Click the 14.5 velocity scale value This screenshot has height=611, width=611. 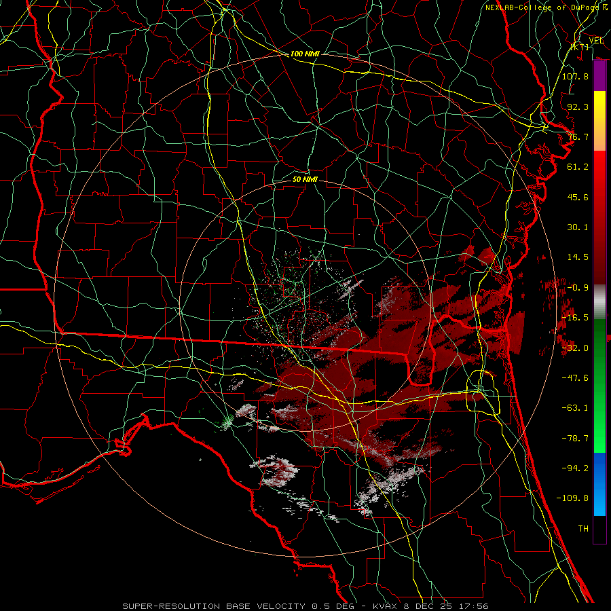point(578,257)
